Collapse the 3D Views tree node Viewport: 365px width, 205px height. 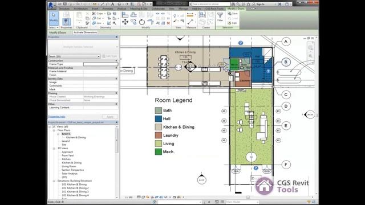54,148
